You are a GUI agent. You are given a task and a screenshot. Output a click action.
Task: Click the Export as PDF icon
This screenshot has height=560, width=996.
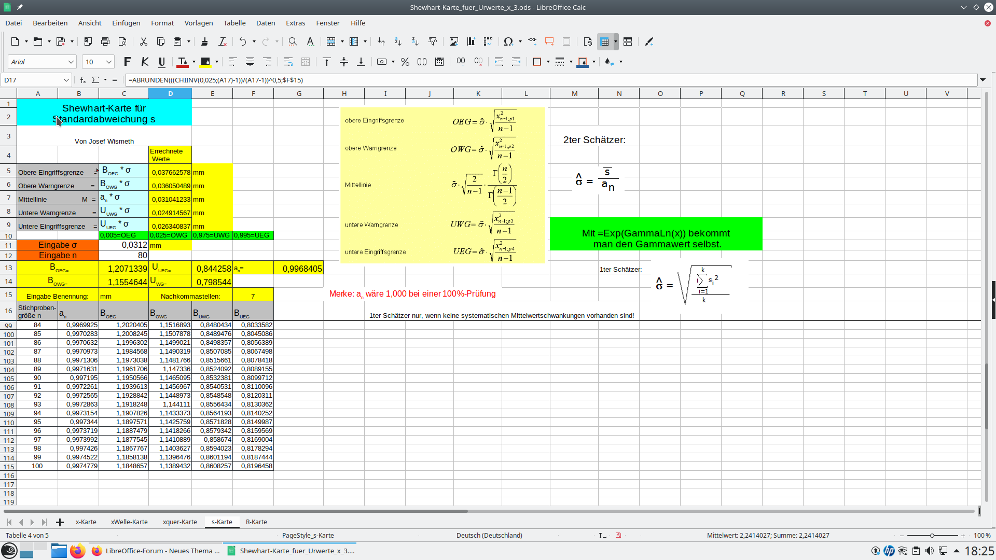[88, 41]
